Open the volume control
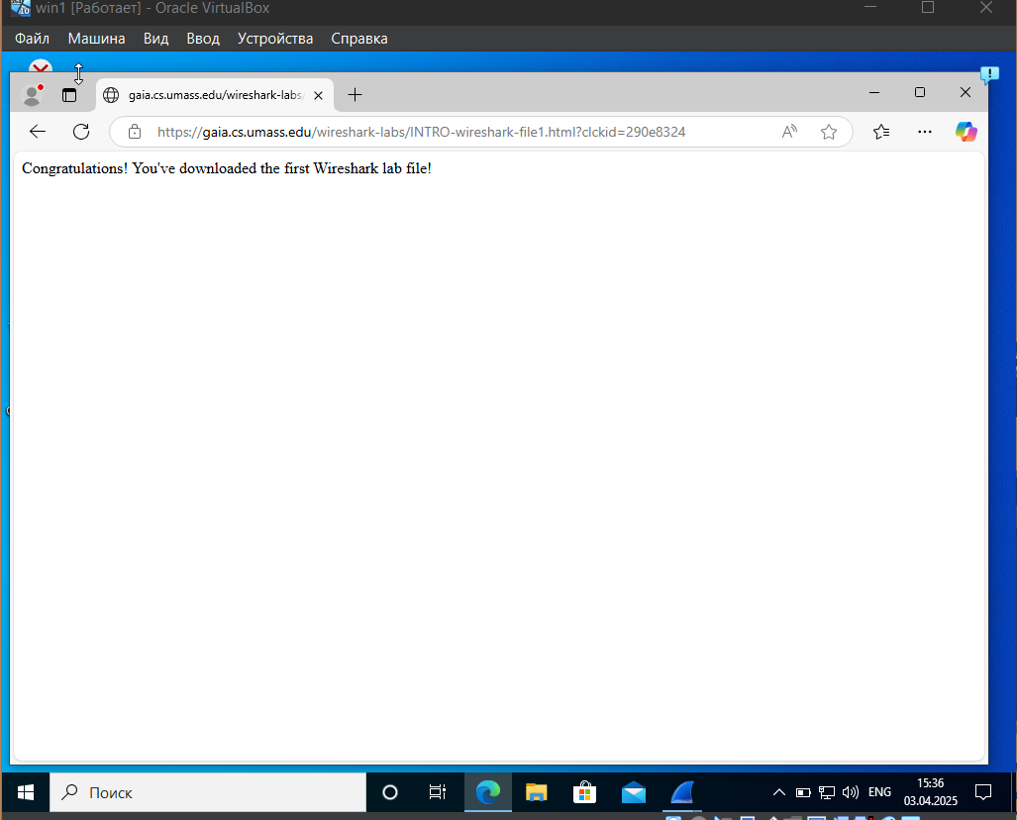The width and height of the screenshot is (1017, 820). (x=851, y=792)
